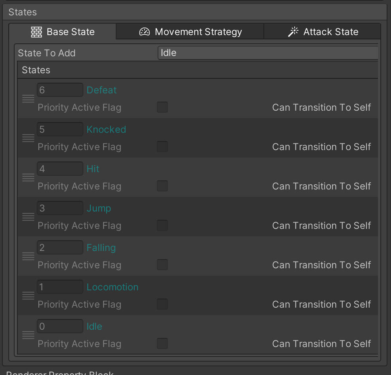
Task: Click the priority field showing 2 for Falling
Action: (x=60, y=247)
